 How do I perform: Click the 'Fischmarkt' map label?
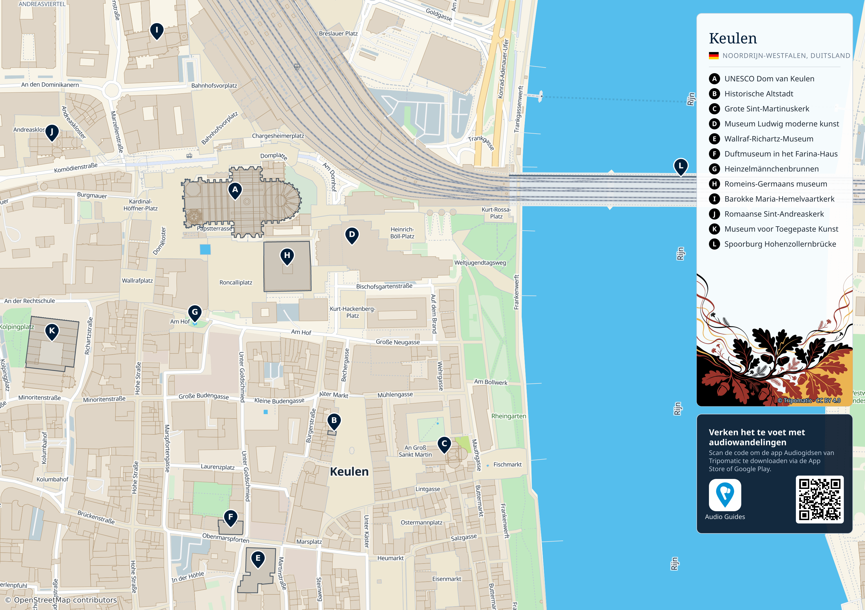[x=507, y=465]
